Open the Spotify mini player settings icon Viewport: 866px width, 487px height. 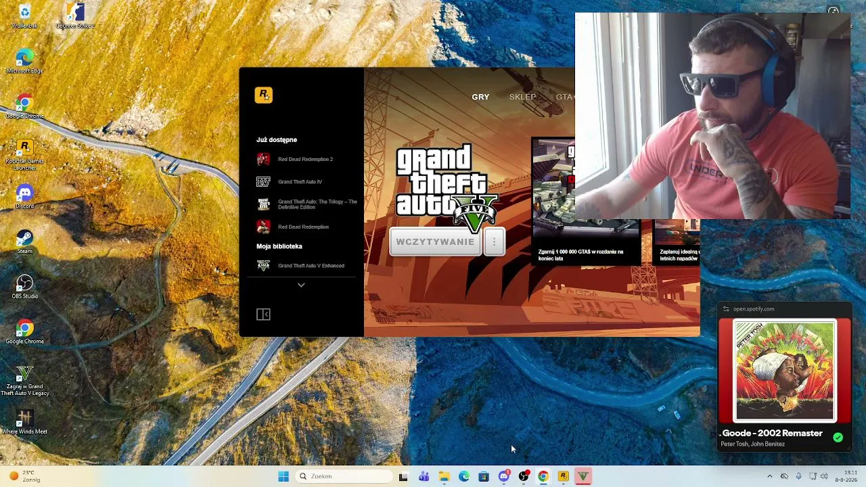click(726, 309)
